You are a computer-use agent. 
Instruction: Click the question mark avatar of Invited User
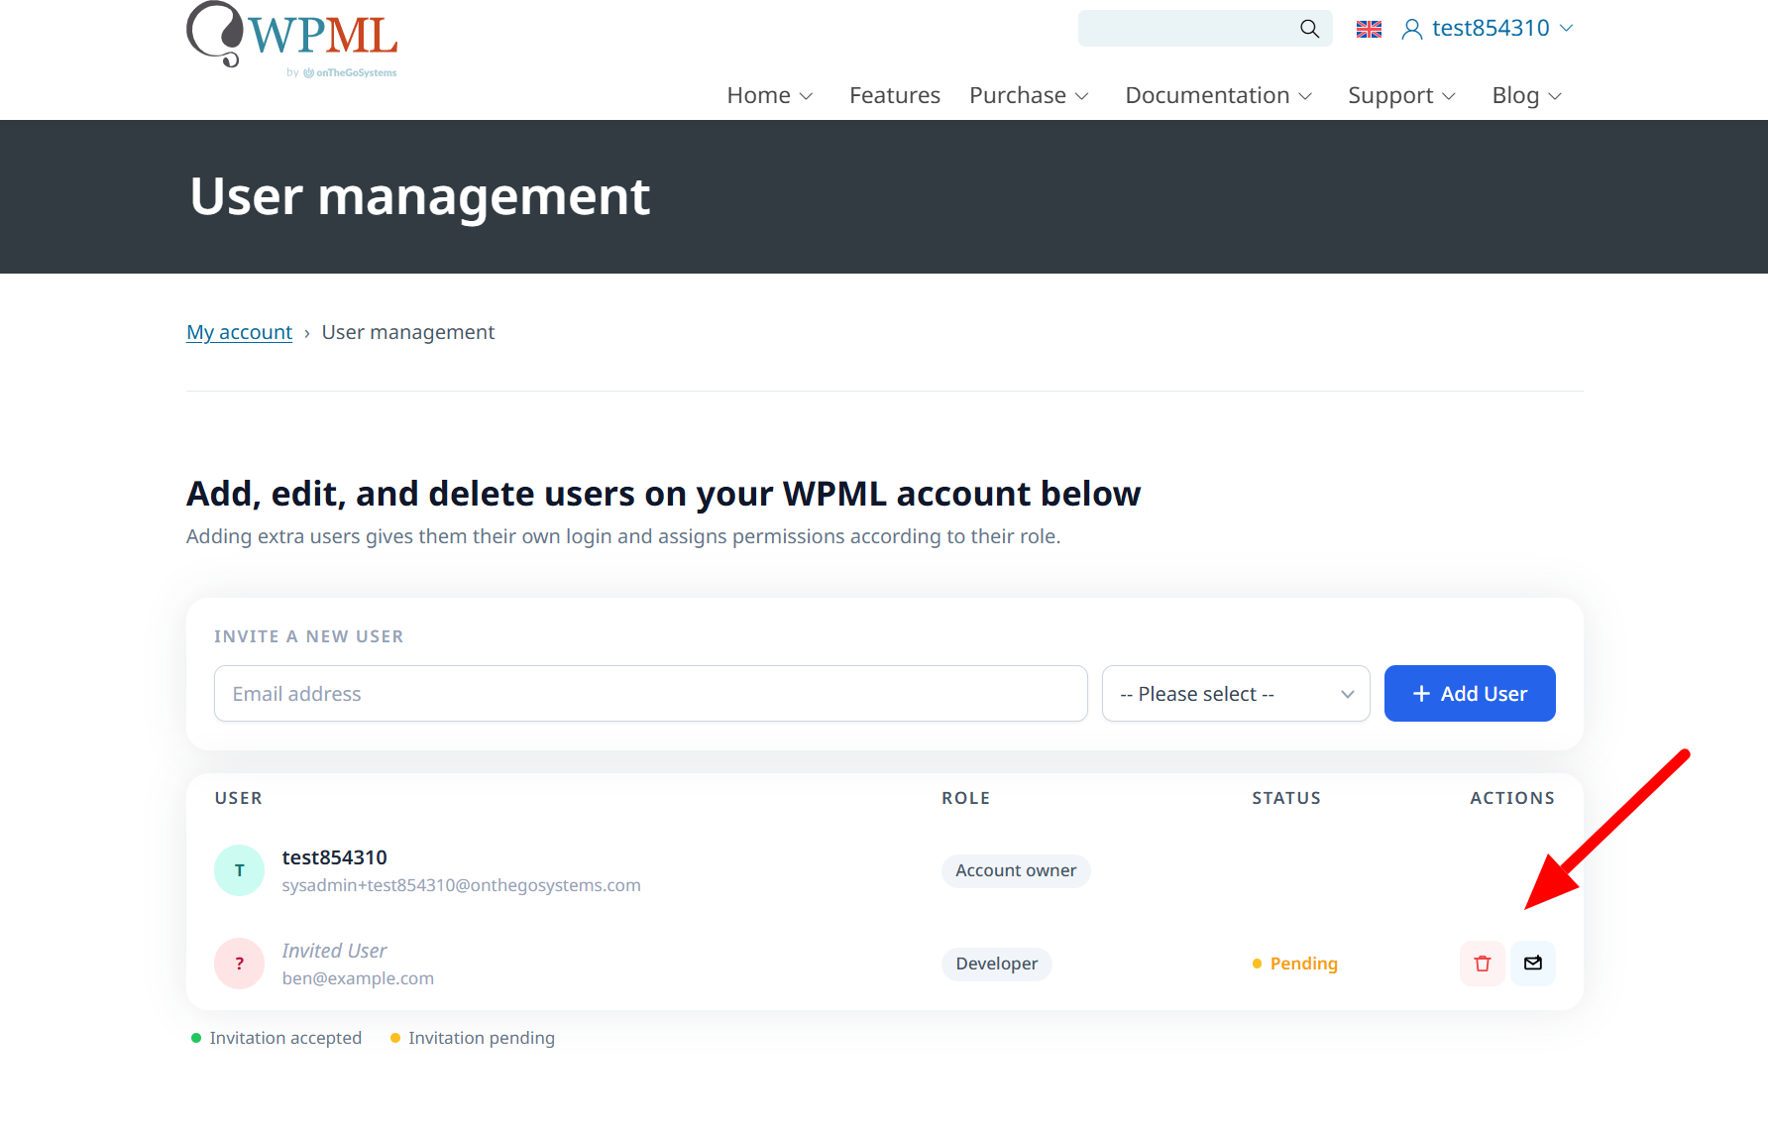(x=239, y=964)
